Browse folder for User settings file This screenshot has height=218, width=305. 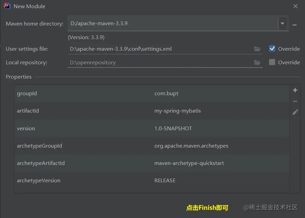(x=257, y=49)
